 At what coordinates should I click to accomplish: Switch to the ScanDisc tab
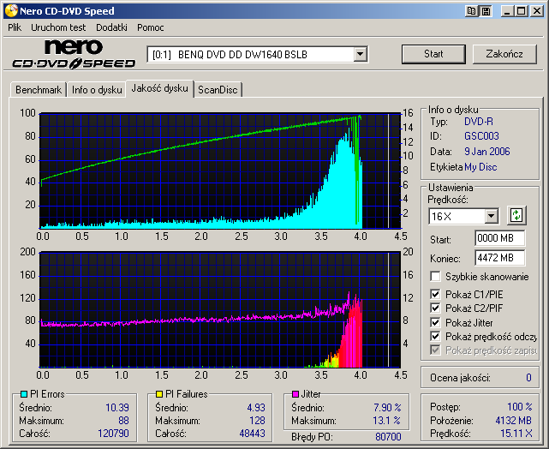tap(218, 90)
